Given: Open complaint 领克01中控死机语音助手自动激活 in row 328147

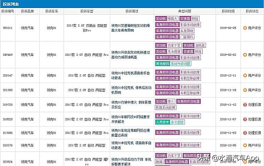Looking at the screenshot, I should [x=131, y=75].
